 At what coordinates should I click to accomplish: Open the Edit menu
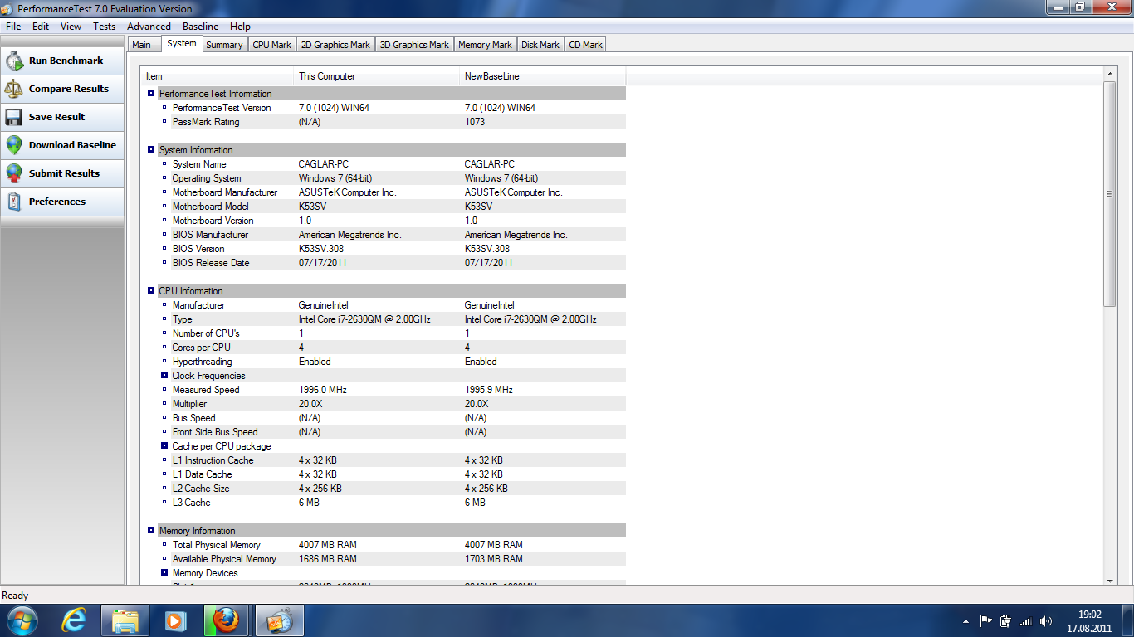click(x=41, y=27)
